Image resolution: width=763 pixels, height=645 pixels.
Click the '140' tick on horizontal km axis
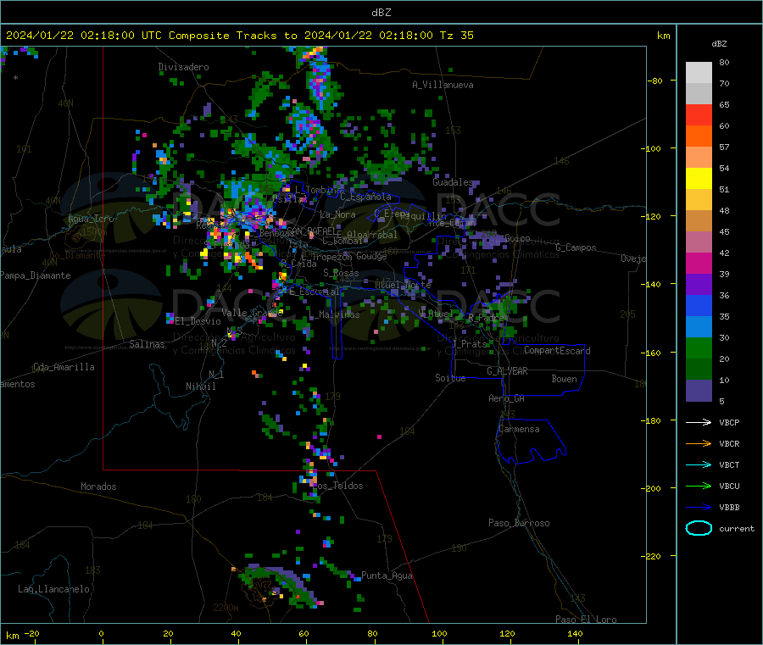(x=575, y=633)
